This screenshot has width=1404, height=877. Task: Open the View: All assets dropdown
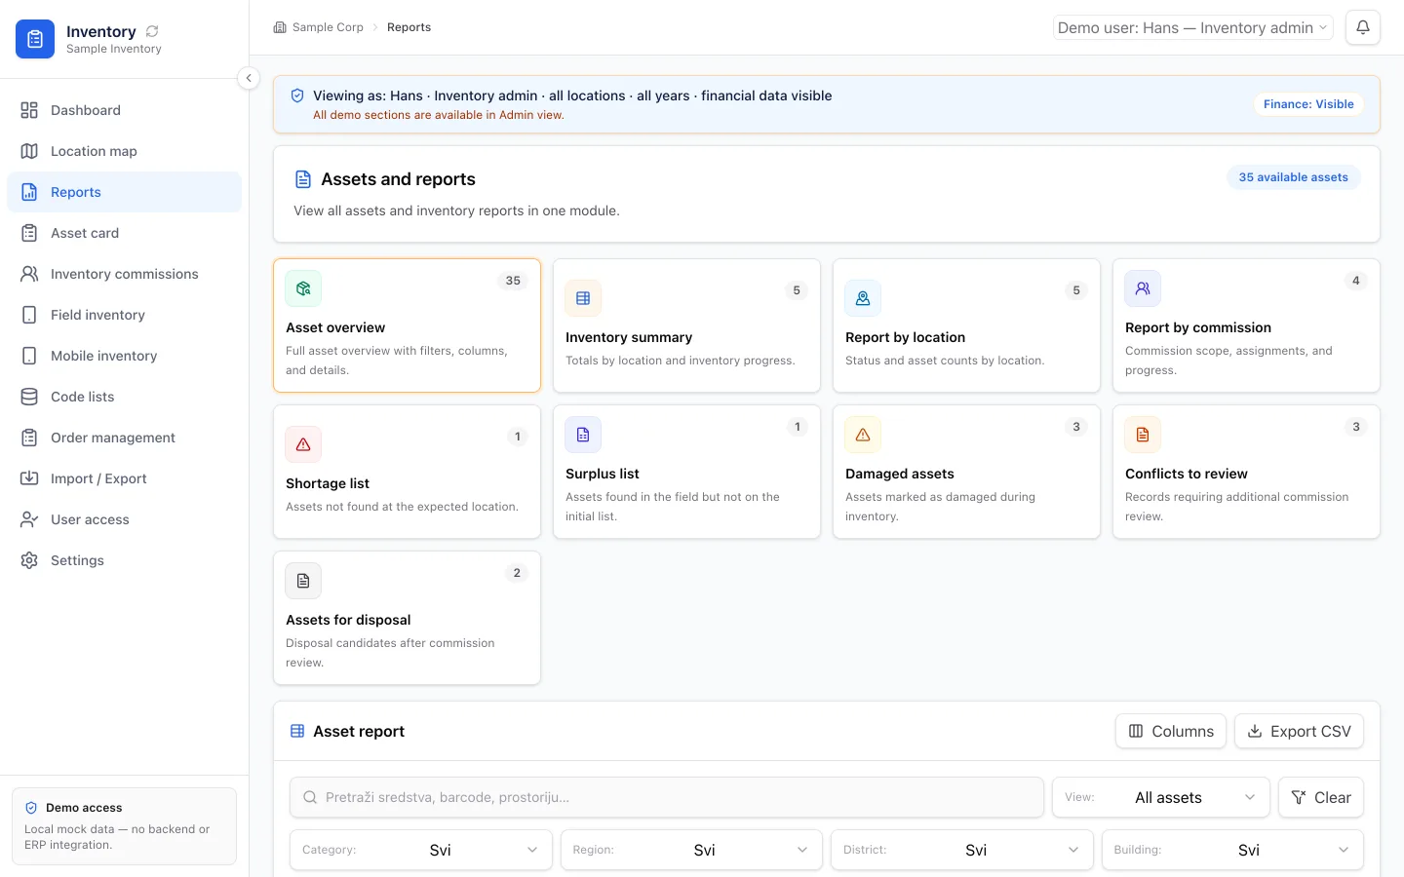(1161, 797)
